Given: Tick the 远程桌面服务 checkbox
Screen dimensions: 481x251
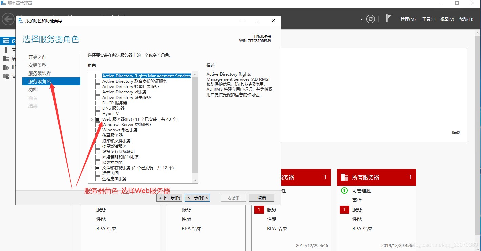Looking at the screenshot, I should tap(98, 179).
